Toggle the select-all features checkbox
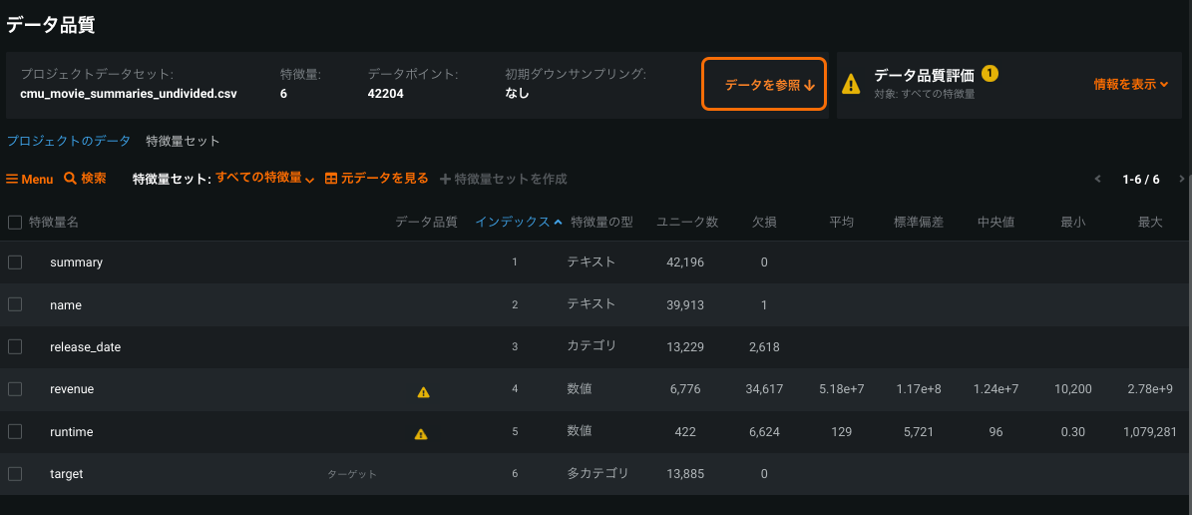The image size is (1192, 515). pos(15,223)
